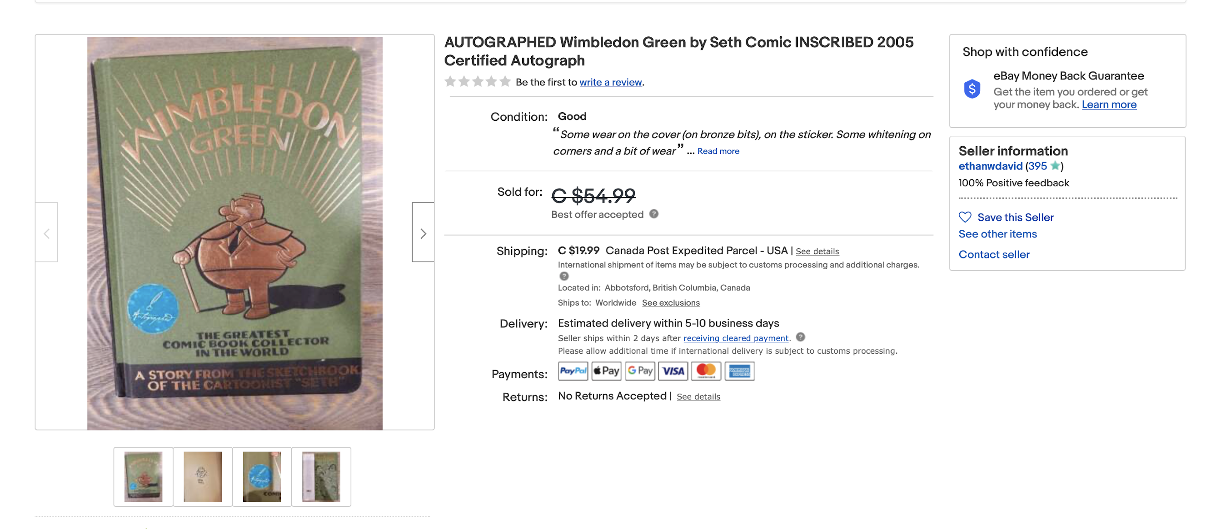Select the fourth thumbnail of book spine
The height and width of the screenshot is (529, 1226).
coord(321,477)
